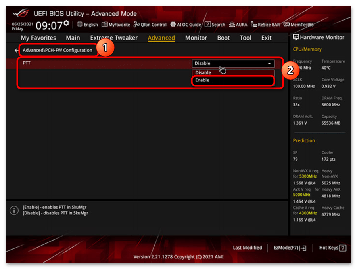The width and height of the screenshot is (357, 269).
Task: Open the Tool tab
Action: coord(245,38)
